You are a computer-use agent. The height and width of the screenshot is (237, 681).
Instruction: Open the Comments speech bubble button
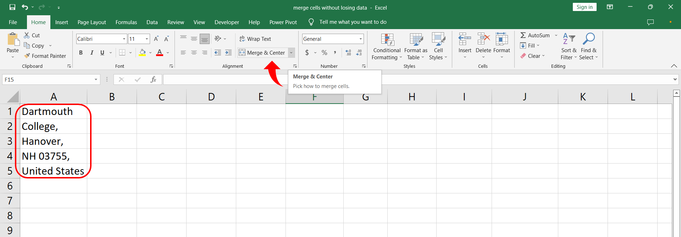pos(650,22)
